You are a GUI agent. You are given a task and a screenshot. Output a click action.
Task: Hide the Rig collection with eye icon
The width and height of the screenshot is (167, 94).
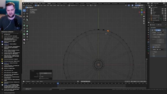pos(164,10)
